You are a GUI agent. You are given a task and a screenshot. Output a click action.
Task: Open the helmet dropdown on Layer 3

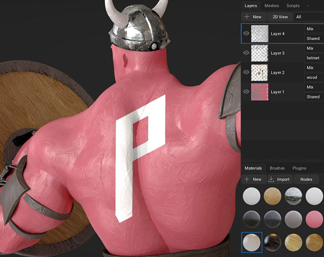pos(314,58)
